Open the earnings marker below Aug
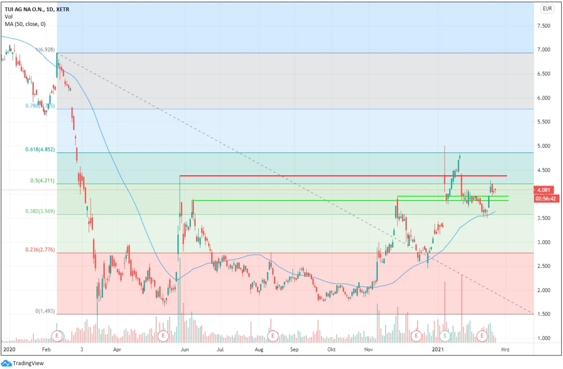 (x=272, y=336)
